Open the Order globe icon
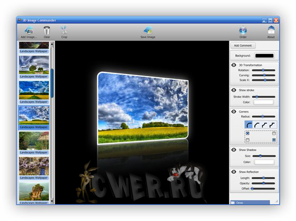296x221 pixels. 243,30
